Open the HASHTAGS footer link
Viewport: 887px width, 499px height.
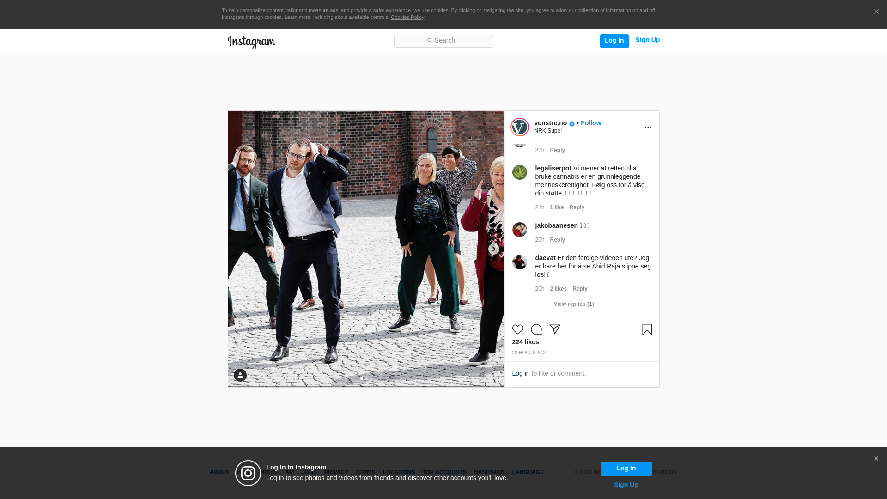pos(489,472)
